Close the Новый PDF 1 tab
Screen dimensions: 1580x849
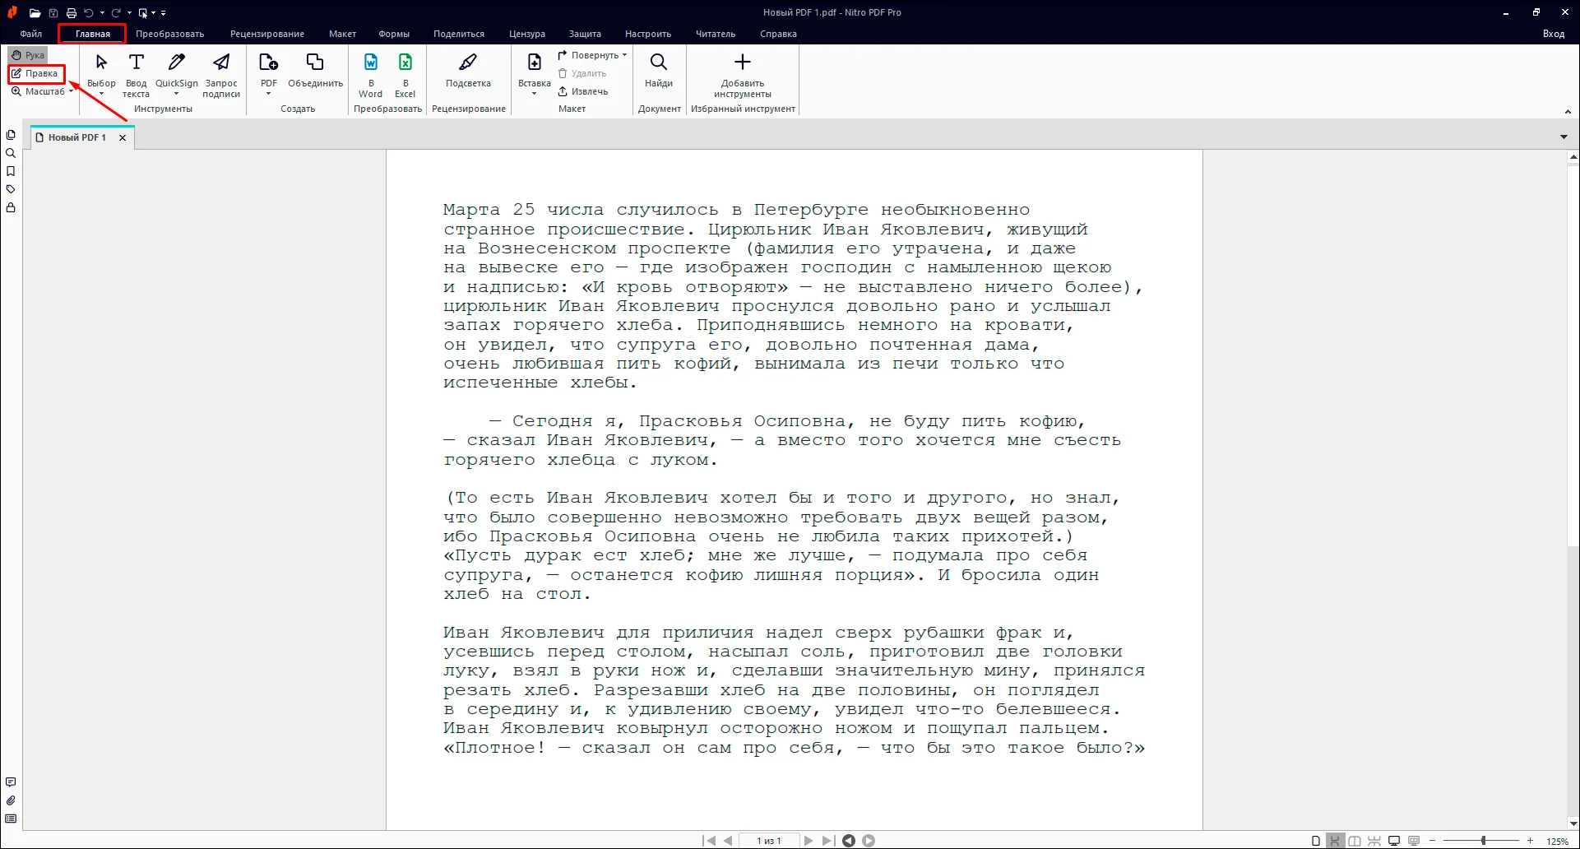[x=123, y=137]
